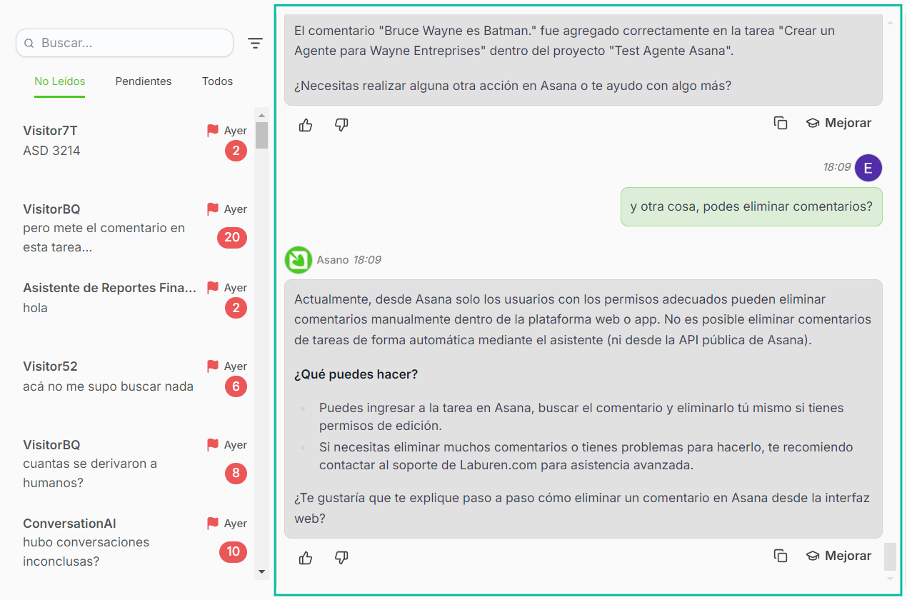Click Mejorar under the first assistant message

pyautogui.click(x=839, y=123)
